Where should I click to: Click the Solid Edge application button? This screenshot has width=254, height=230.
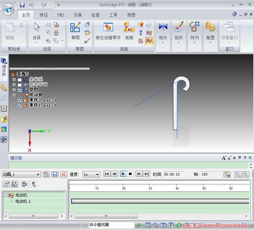(x=8, y=9)
